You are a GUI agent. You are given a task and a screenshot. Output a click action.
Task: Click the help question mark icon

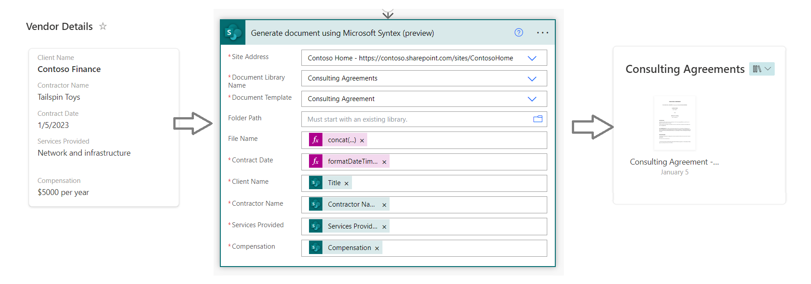(519, 33)
